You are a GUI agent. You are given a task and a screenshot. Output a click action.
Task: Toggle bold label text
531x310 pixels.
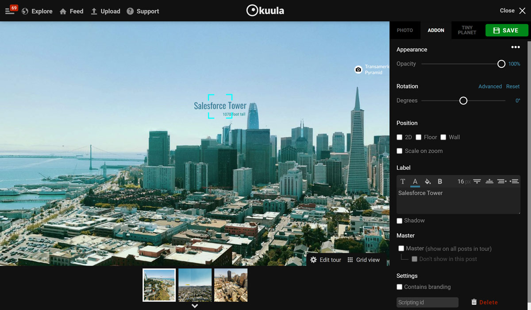coord(440,182)
